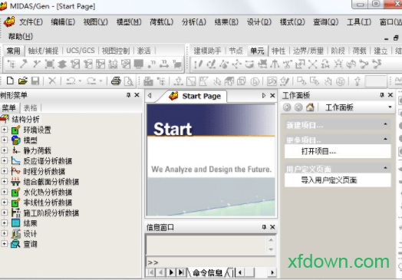Click the Delete X toolbar icon
The width and height of the screenshot is (402, 280).
tap(52, 81)
